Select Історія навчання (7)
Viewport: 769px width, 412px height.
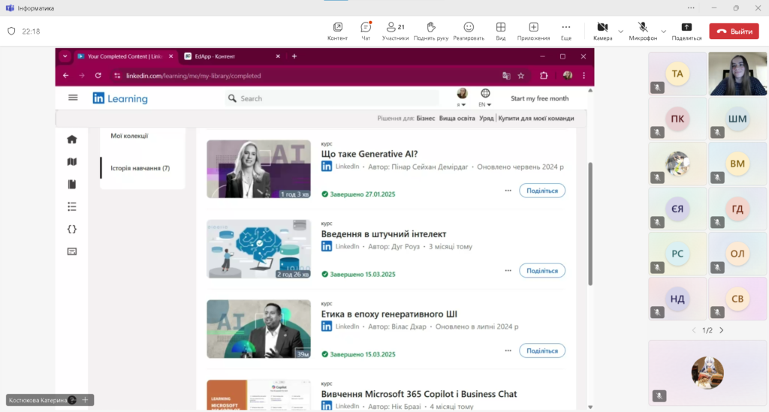click(x=140, y=168)
